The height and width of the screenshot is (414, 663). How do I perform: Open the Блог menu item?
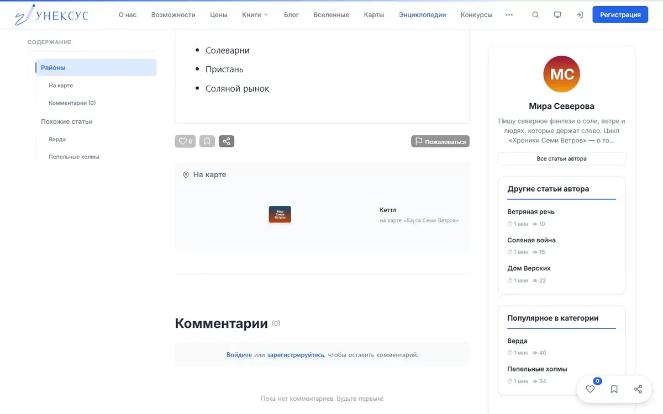(291, 15)
